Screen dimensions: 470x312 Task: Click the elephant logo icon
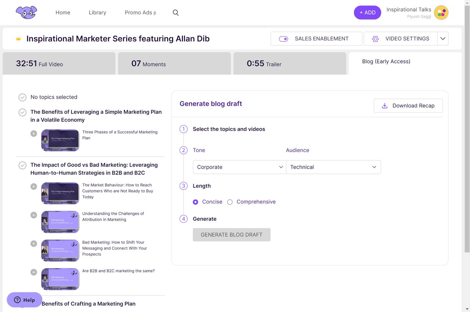(x=26, y=12)
